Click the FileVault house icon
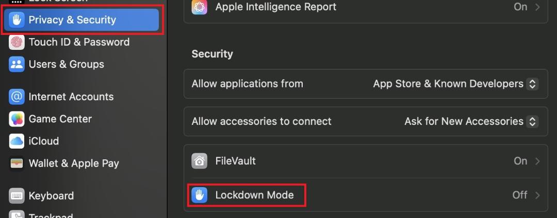This screenshot has height=218, width=557. [199, 161]
